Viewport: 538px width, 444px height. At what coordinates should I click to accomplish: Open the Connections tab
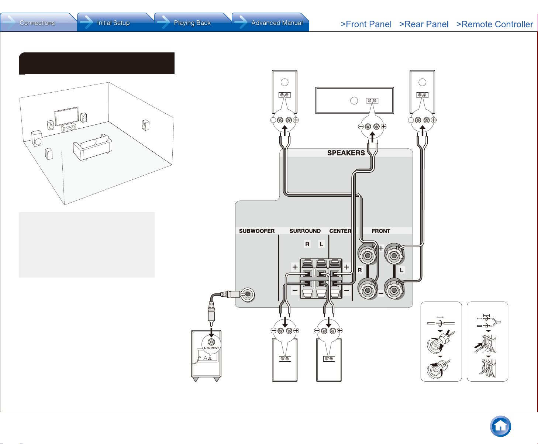tap(38, 23)
